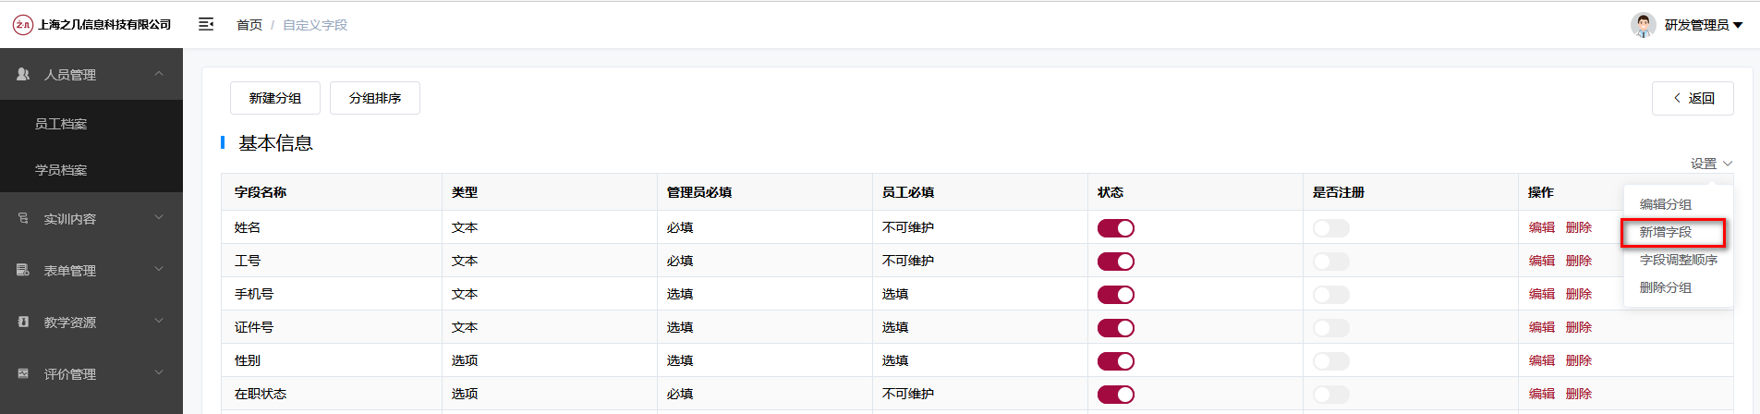Turn off status switch for 工号
The height and width of the screenshot is (414, 1760).
click(x=1116, y=262)
